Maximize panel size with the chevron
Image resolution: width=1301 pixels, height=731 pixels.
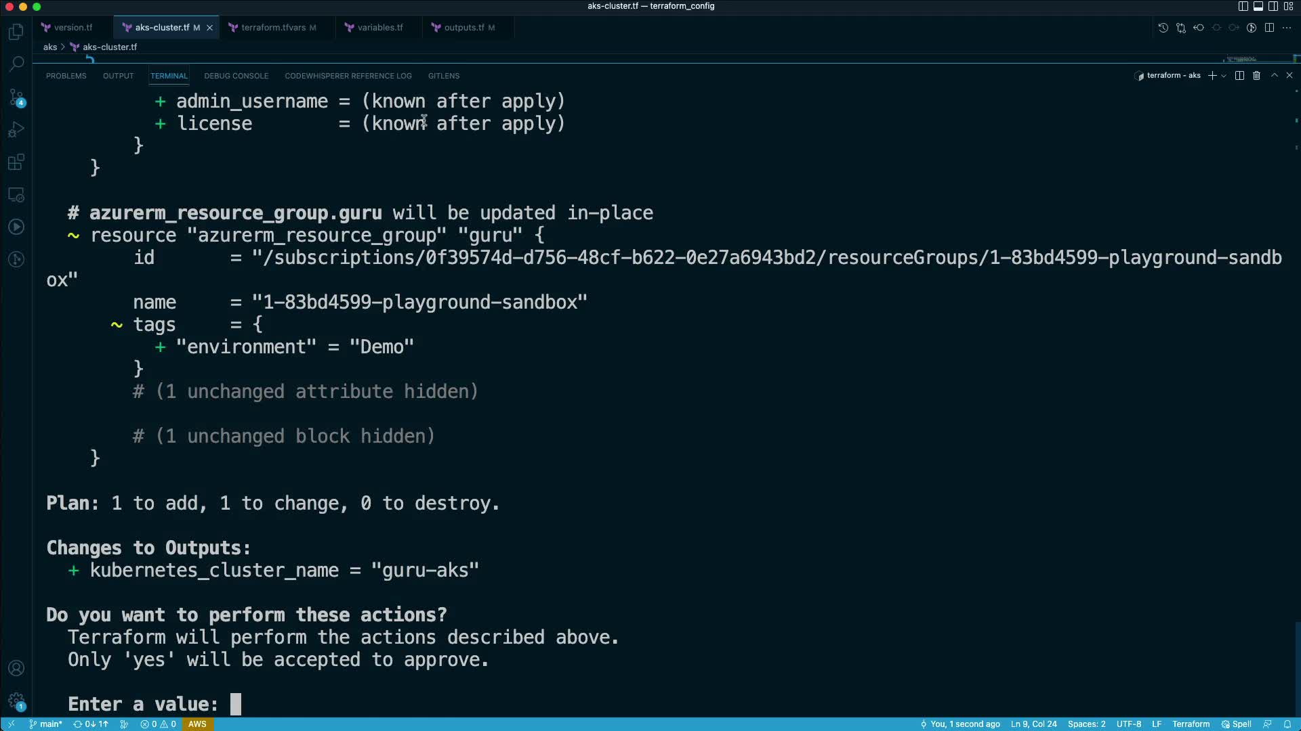point(1274,76)
